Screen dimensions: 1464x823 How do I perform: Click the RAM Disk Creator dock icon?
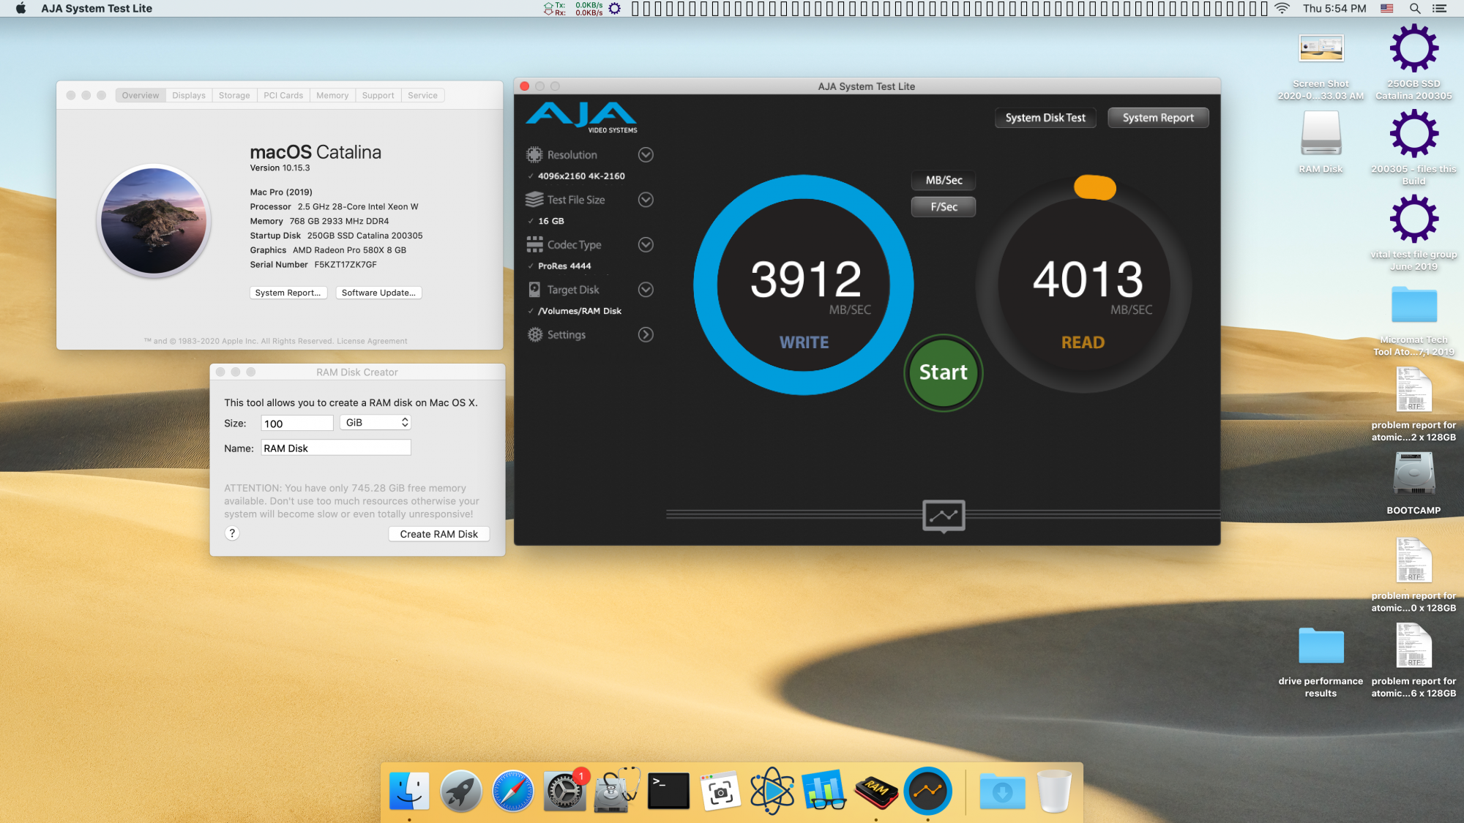875,791
